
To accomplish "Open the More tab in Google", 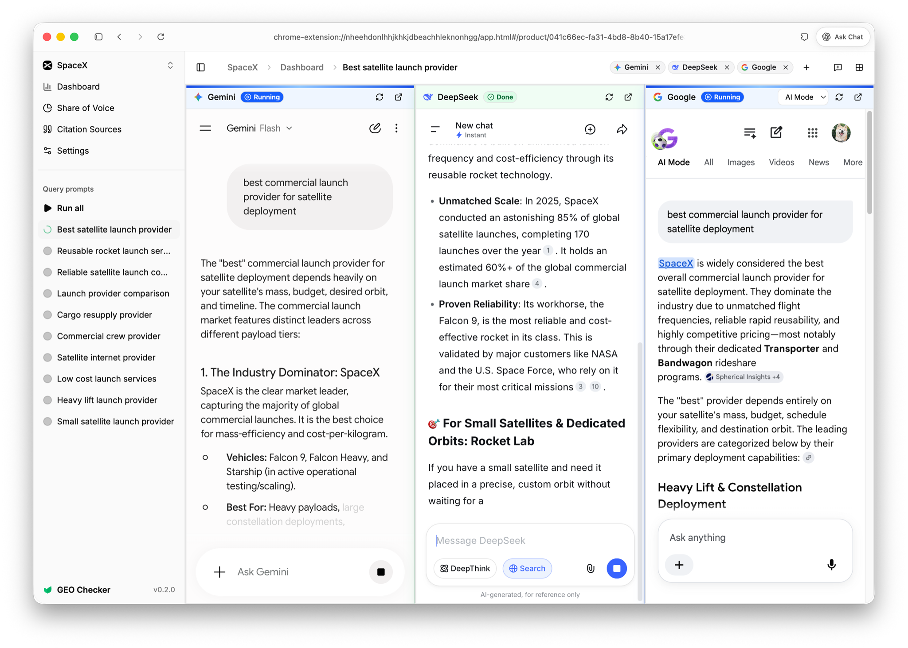I will tap(853, 162).
